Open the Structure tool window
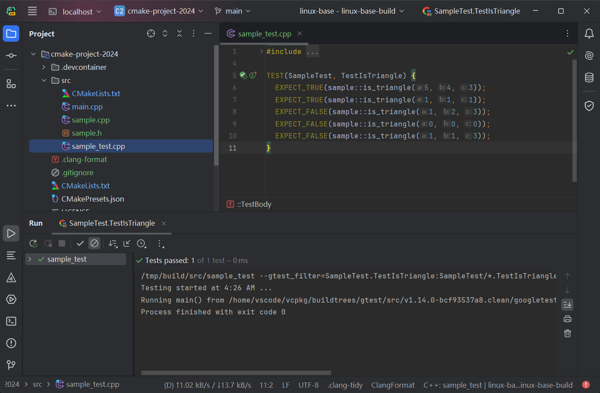600x393 pixels. pyautogui.click(x=11, y=84)
